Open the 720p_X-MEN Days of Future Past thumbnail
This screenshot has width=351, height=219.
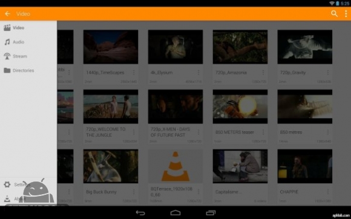[x=175, y=106]
